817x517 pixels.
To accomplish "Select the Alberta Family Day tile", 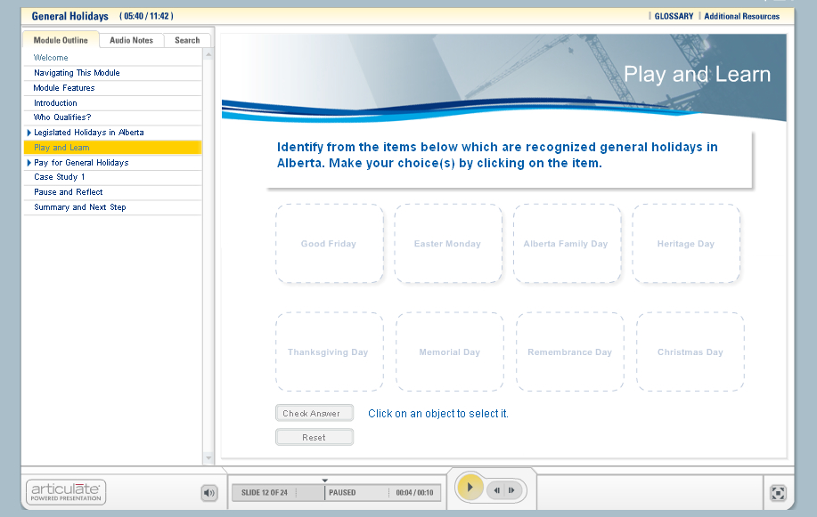I will [566, 244].
